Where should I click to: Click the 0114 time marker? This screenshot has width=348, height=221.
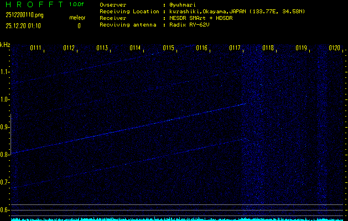pos(135,48)
